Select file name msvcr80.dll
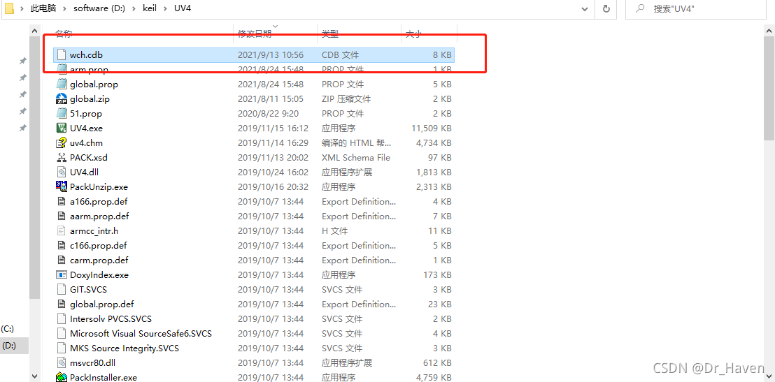Image resolution: width=775 pixels, height=382 pixels. 91,362
